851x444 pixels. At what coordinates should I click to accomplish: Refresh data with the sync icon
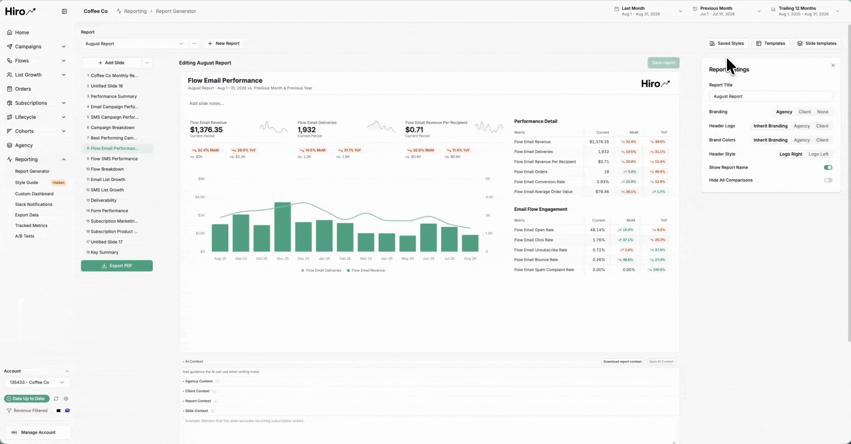(56, 399)
